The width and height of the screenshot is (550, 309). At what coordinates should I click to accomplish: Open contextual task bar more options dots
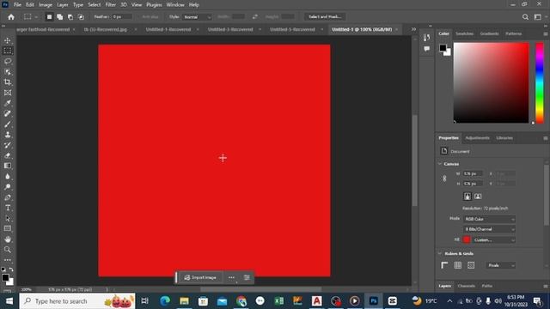231,277
